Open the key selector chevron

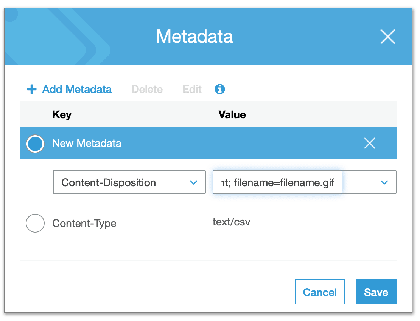pyautogui.click(x=194, y=182)
